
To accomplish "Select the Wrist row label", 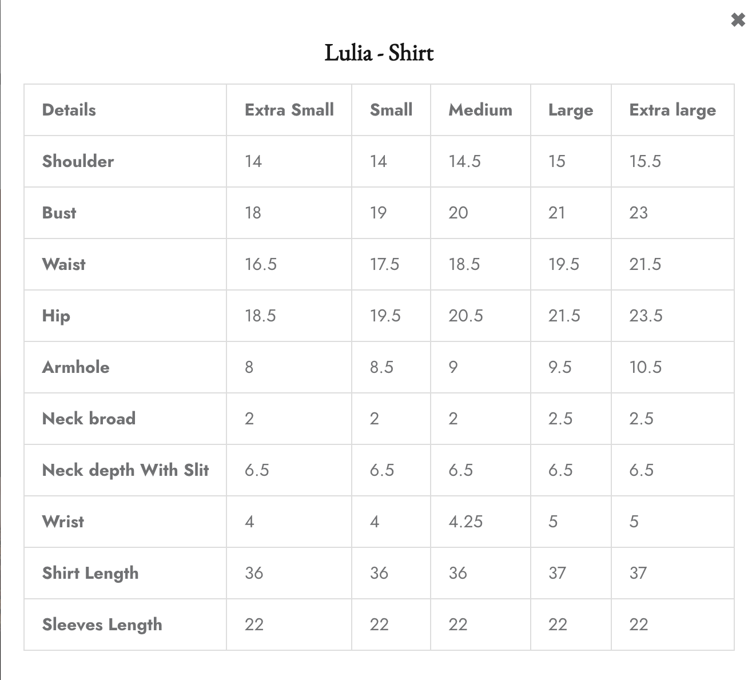I will click(63, 522).
